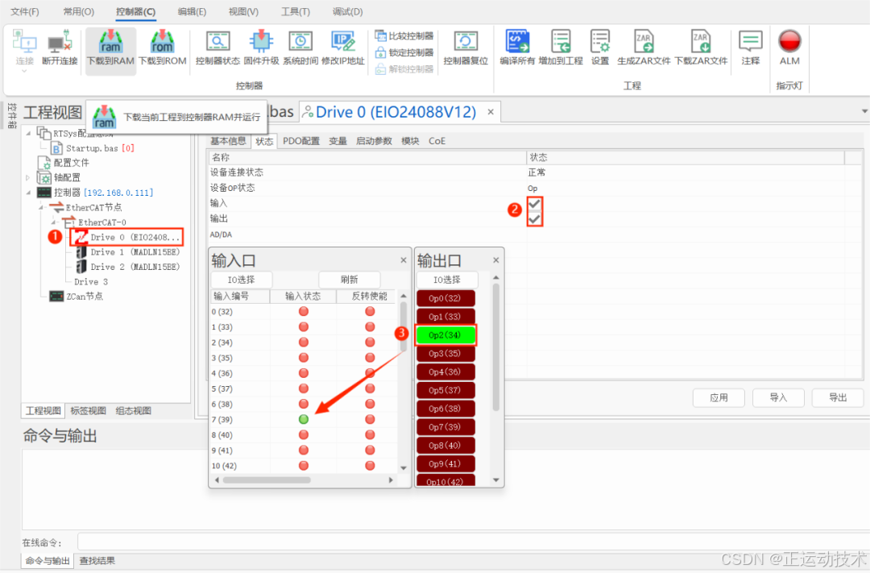Click the 下载到RAM toolbar icon

click(110, 48)
